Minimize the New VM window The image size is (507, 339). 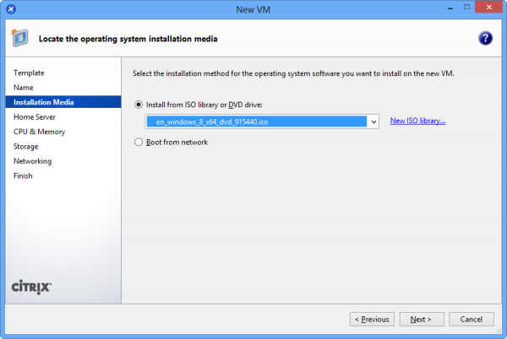click(x=450, y=8)
